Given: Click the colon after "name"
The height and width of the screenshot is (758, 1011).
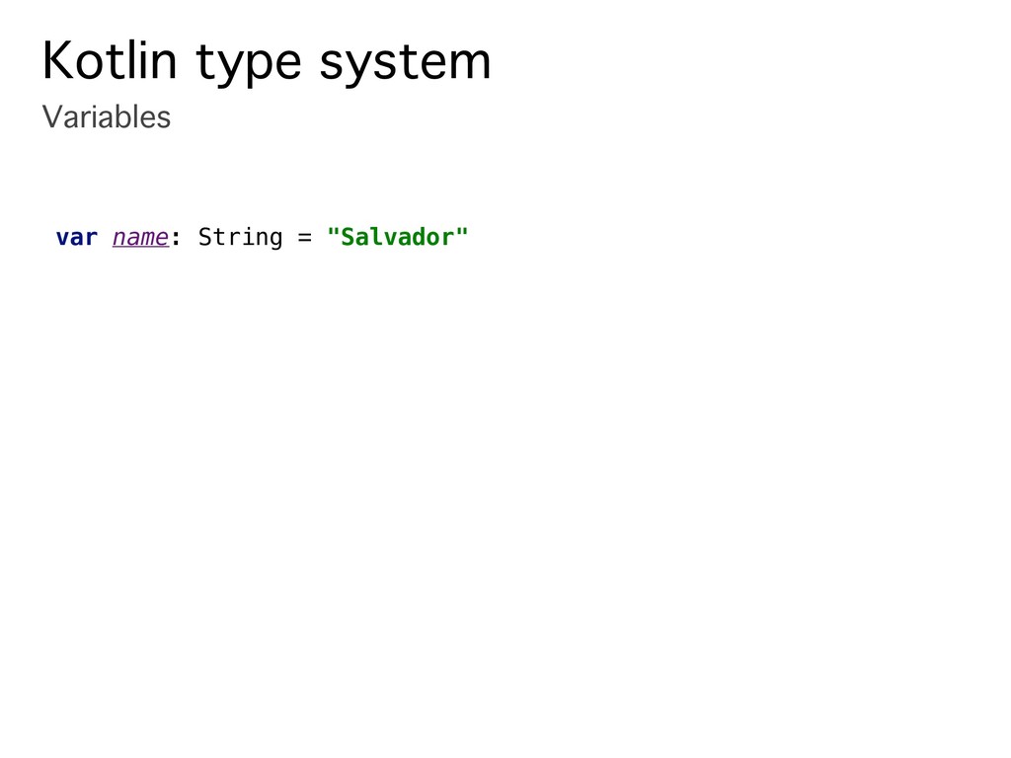Looking at the screenshot, I should click(x=176, y=239).
